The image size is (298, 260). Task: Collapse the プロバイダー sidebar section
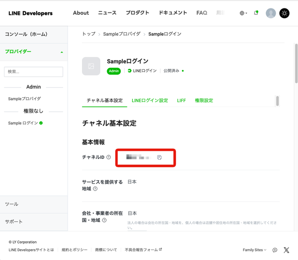[x=34, y=52]
